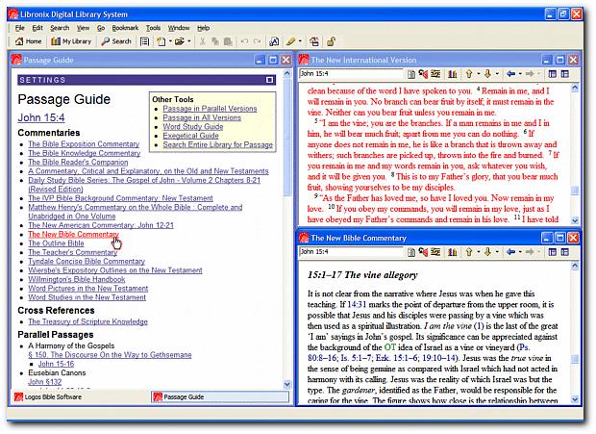Open back history dropdown in New International Version toolbar
This screenshot has height=434, width=596.
point(520,74)
